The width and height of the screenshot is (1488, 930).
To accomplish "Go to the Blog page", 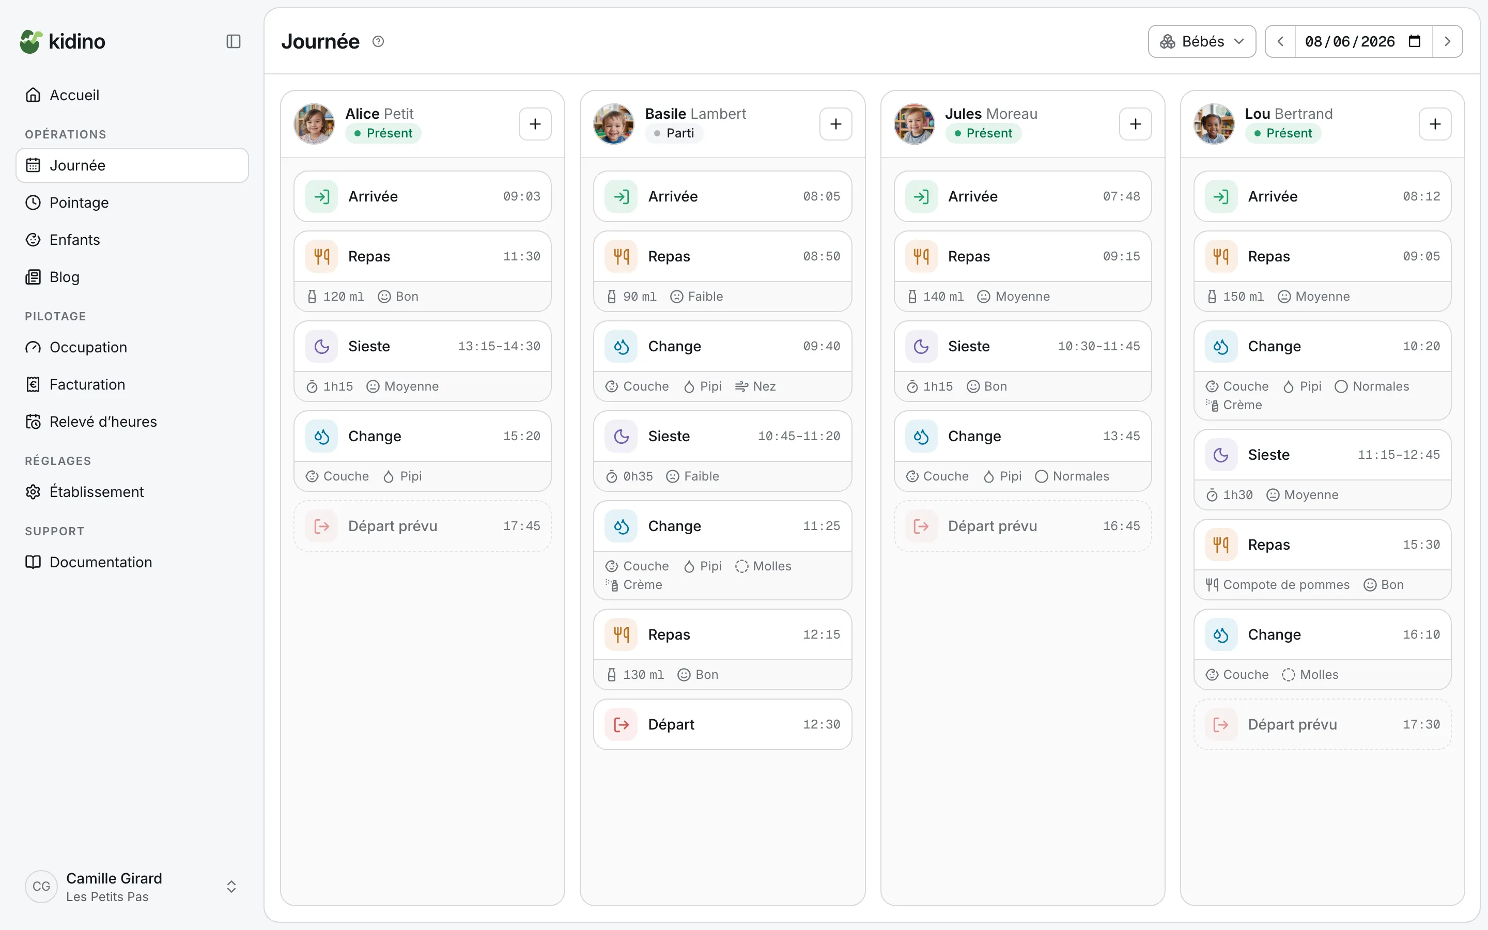I will (132, 277).
